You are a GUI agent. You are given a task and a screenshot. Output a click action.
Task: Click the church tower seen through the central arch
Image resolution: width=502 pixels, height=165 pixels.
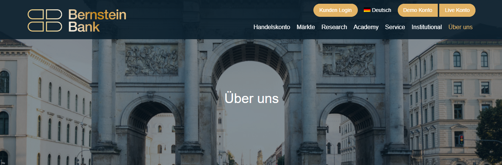click(x=221, y=123)
